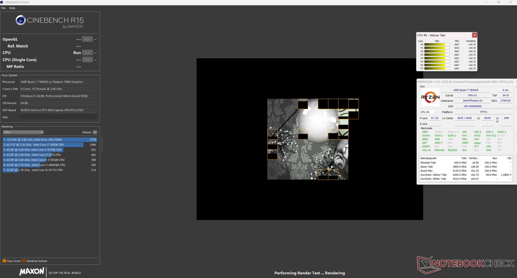
Task: Click the Mindest-Takt row in HWiNFO
Action: tap(466, 163)
